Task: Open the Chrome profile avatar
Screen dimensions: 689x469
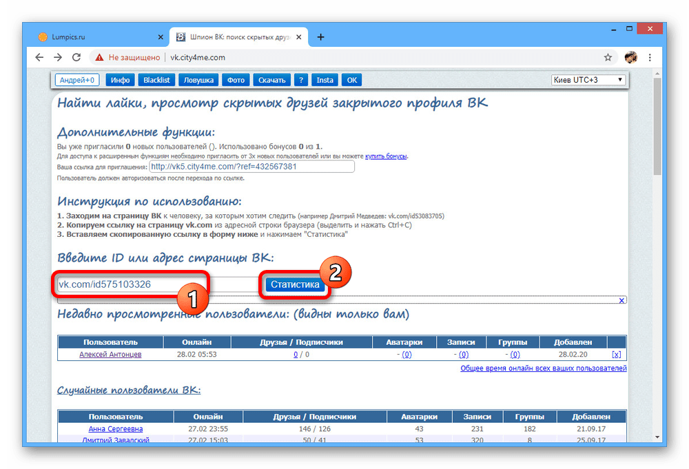Action: pos(630,57)
